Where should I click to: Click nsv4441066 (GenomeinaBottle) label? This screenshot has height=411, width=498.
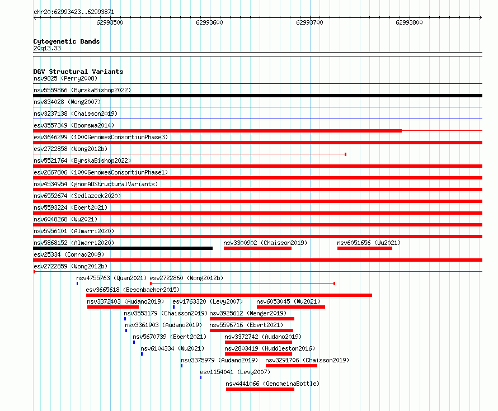coord(273,384)
